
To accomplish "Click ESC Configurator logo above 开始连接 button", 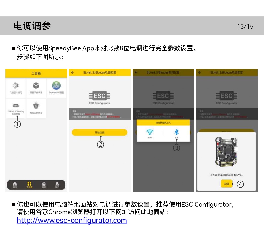I will [x=100, y=98].
